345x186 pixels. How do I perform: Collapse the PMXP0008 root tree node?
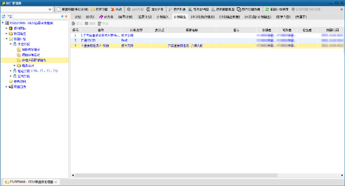(3, 23)
